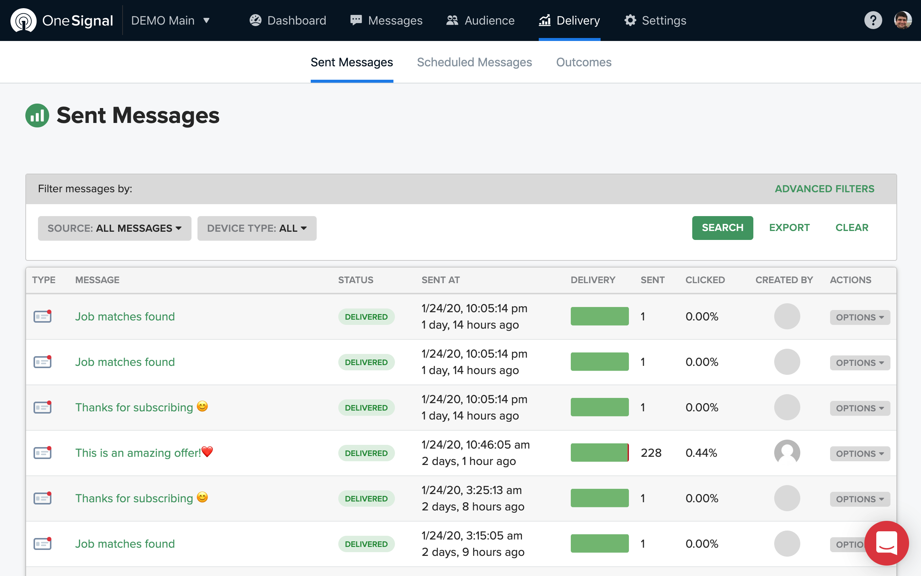Viewport: 921px width, 576px height.
Task: Expand Options for amazing offer message
Action: coord(859,454)
